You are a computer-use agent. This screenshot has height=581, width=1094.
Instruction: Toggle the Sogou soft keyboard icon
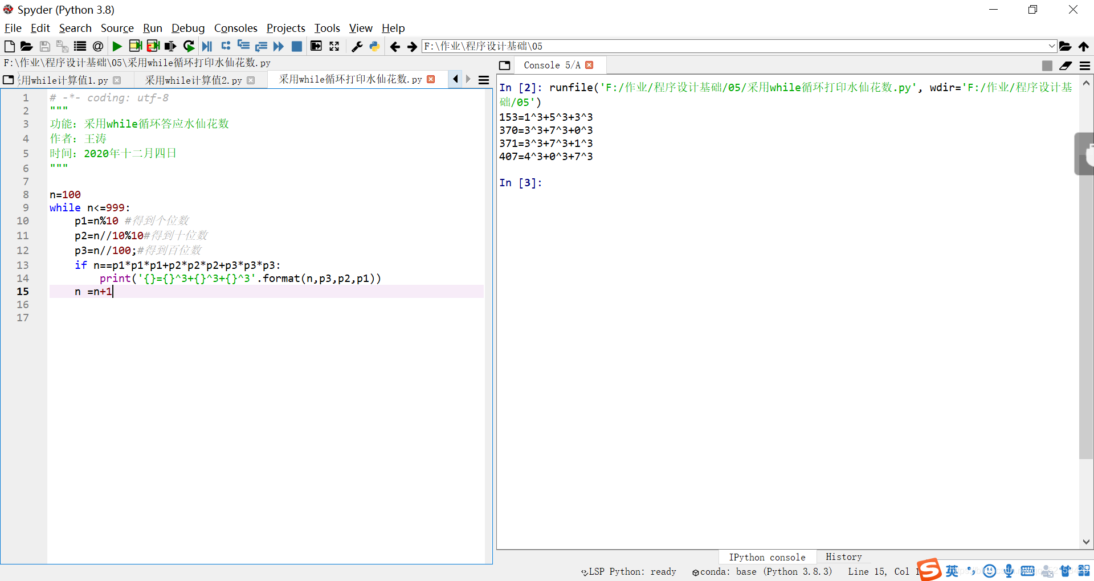point(1028,571)
